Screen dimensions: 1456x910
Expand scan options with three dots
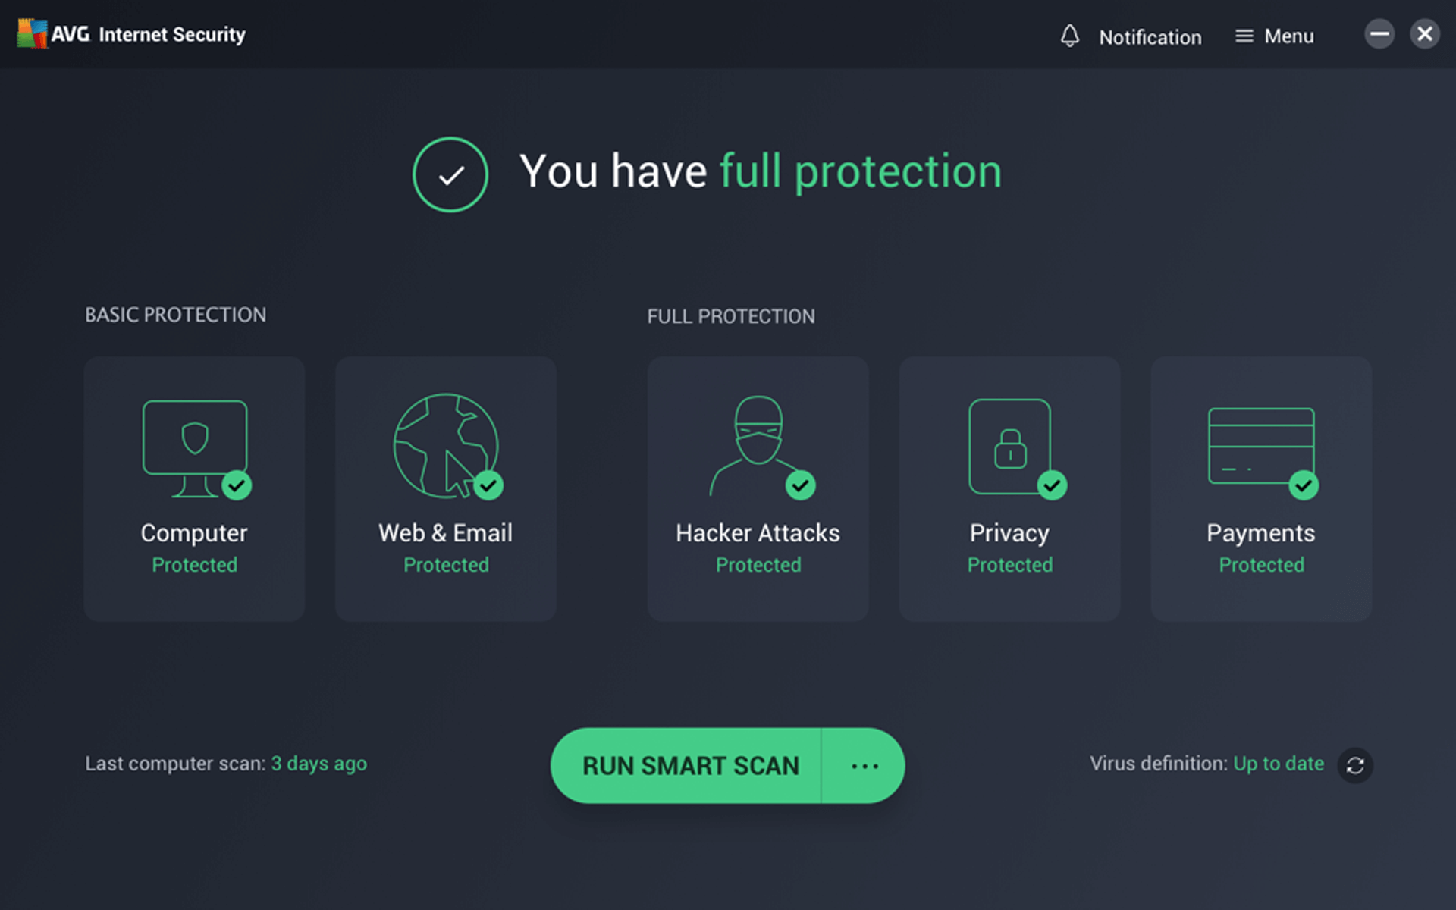(x=864, y=766)
